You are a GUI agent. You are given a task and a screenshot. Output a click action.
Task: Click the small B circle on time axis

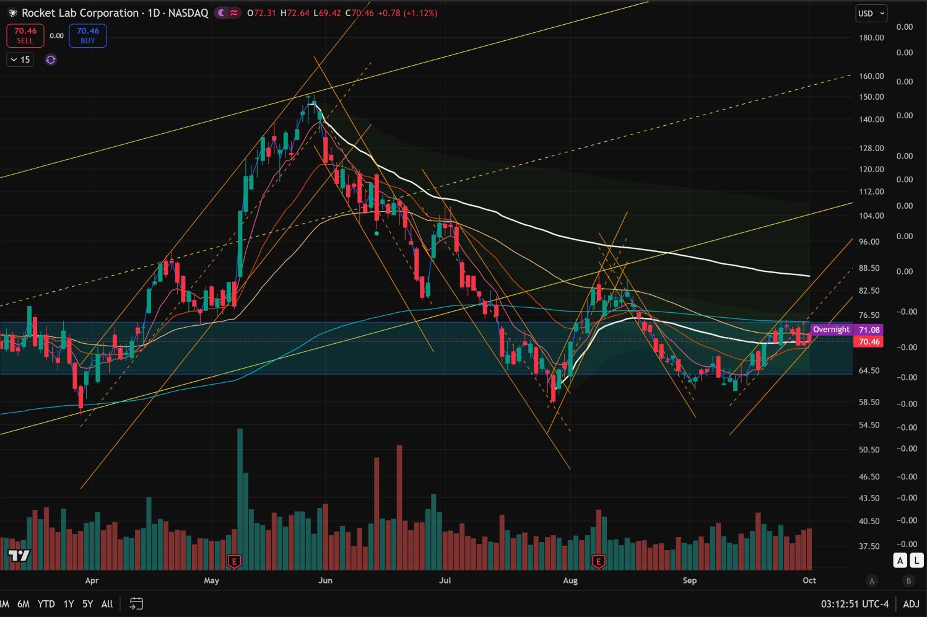tap(909, 580)
